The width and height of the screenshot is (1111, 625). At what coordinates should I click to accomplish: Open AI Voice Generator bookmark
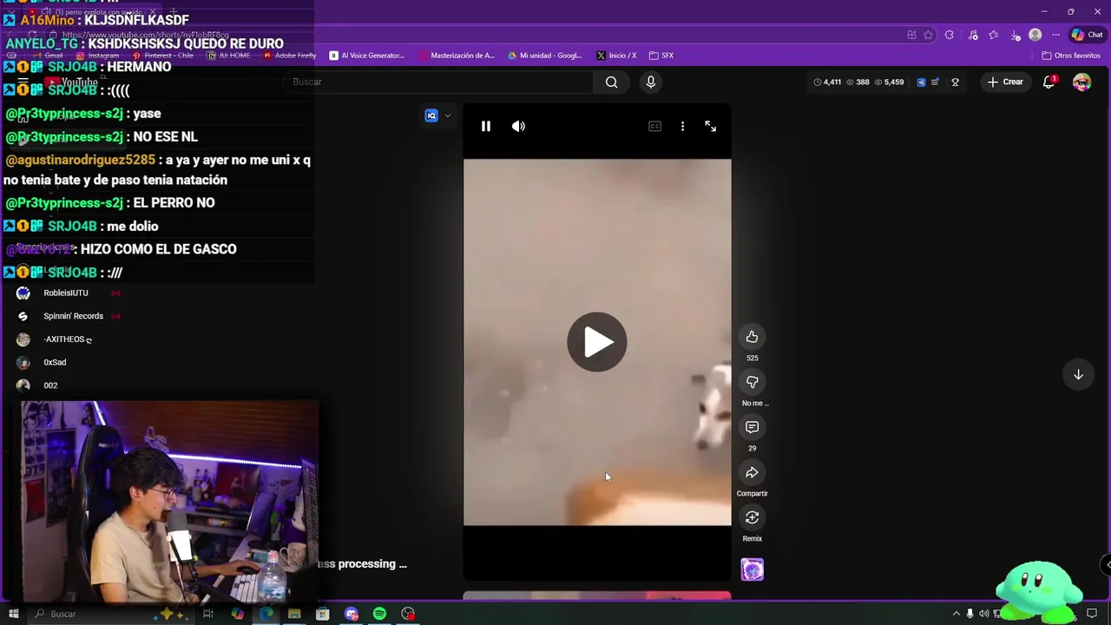coord(367,56)
